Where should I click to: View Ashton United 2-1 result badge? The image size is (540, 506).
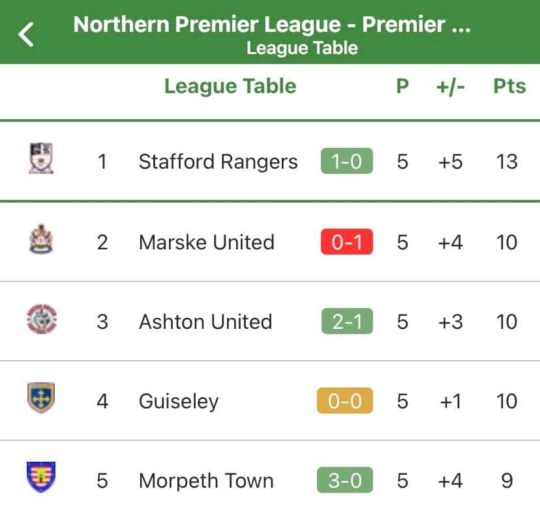coord(347,321)
